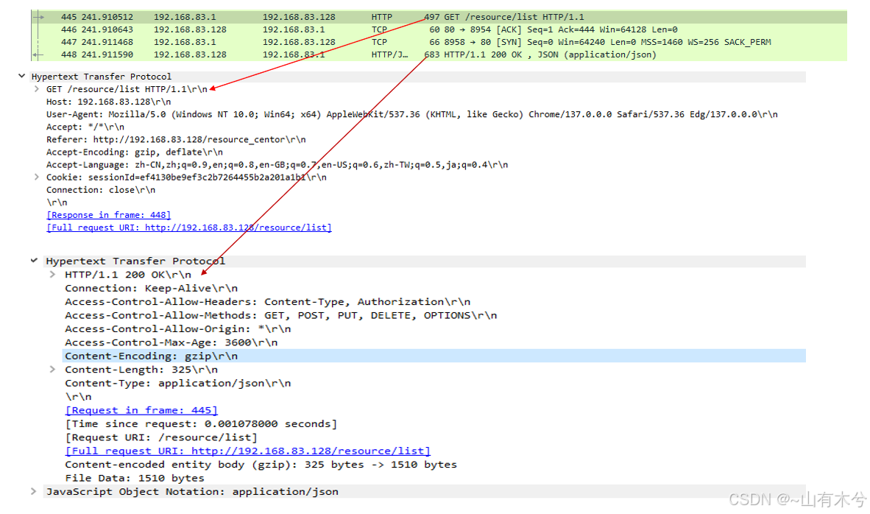Select packet 446 TCP ACK row

click(x=439, y=29)
